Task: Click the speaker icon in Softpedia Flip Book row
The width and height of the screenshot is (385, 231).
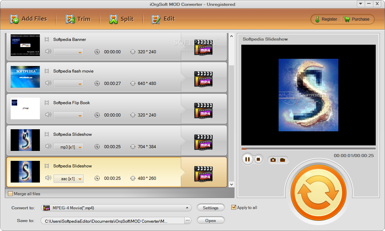Action: pyautogui.click(x=48, y=115)
